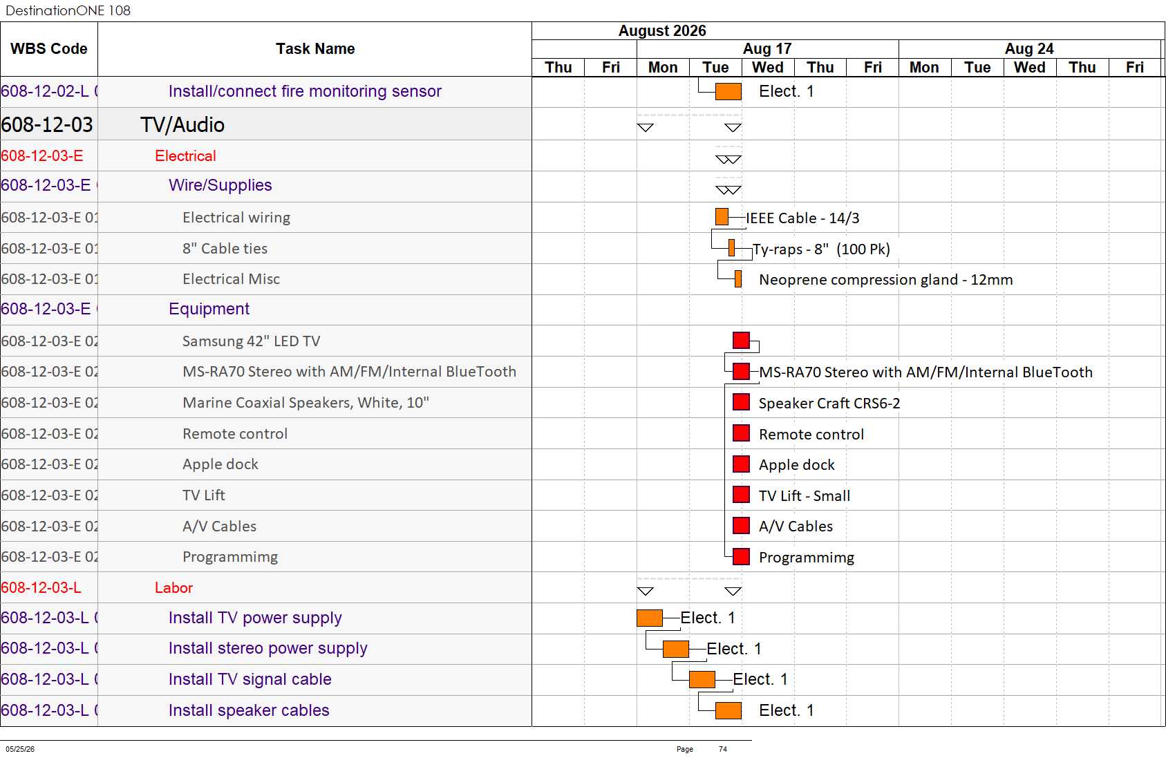Click the Wire/Supplies summary triangle marker
The height and width of the screenshot is (758, 1166).
728,190
